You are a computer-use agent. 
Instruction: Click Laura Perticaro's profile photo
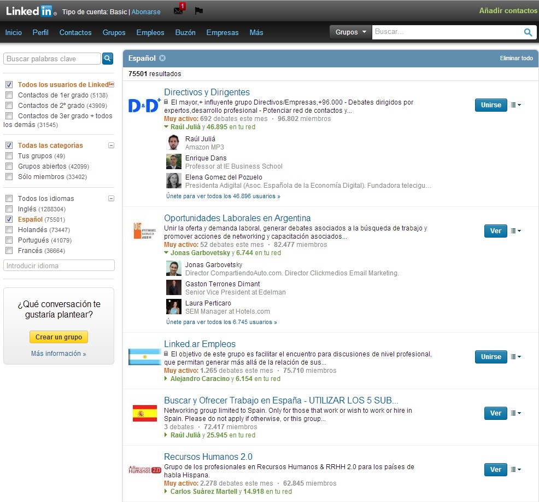click(x=174, y=307)
